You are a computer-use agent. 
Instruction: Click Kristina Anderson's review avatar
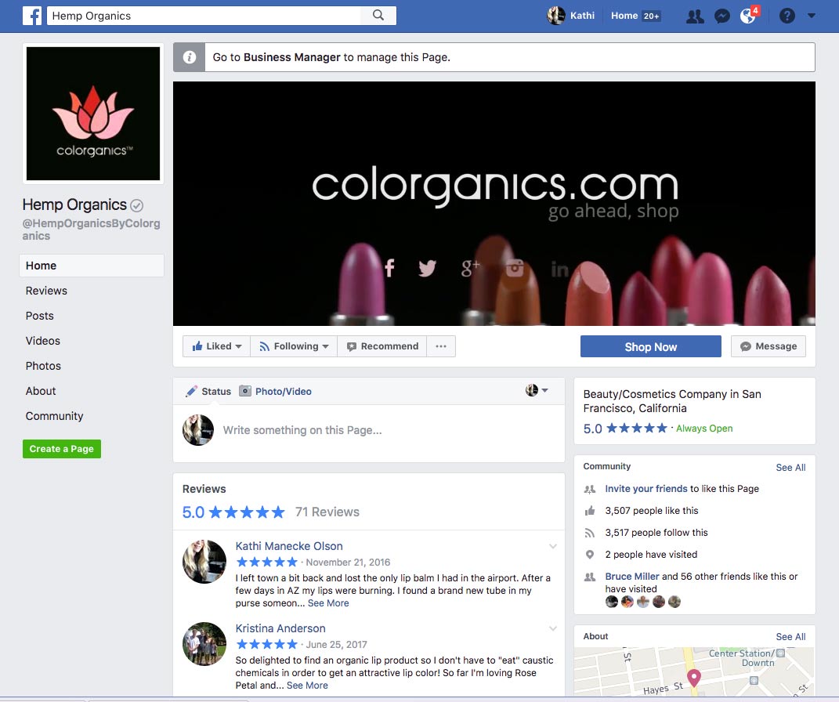coord(204,644)
